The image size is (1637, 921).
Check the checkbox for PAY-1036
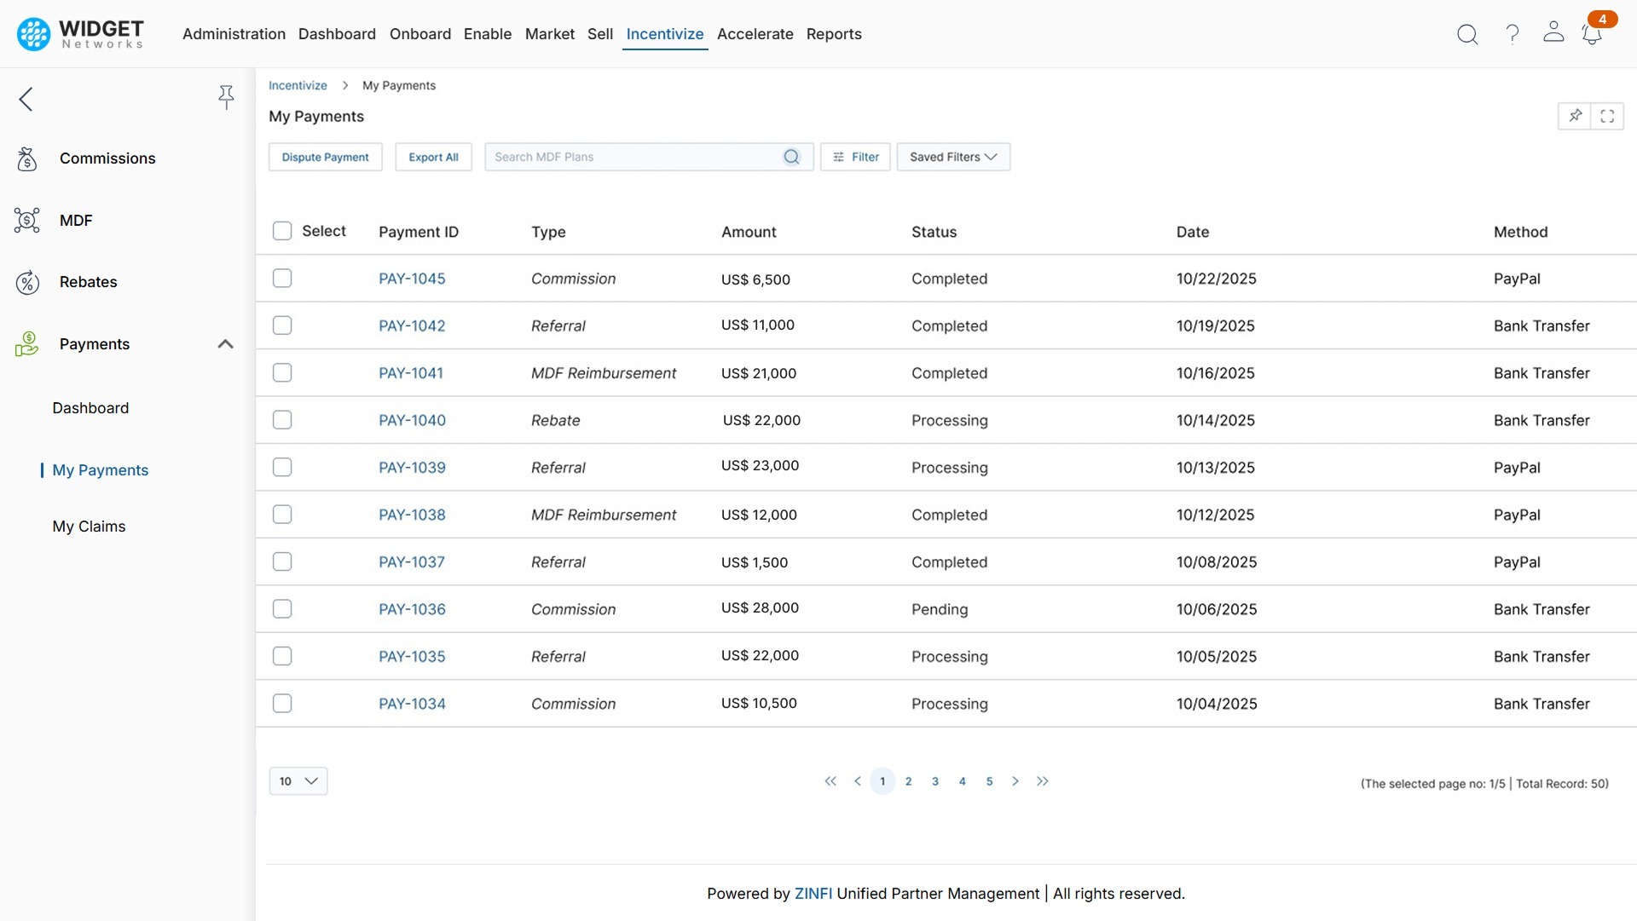pyautogui.click(x=282, y=608)
